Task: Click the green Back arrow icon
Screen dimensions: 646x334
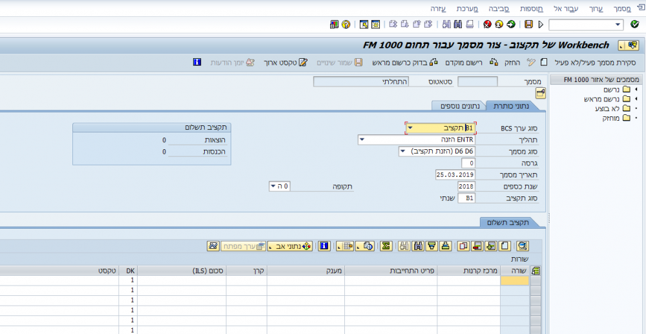Action: (x=511, y=25)
